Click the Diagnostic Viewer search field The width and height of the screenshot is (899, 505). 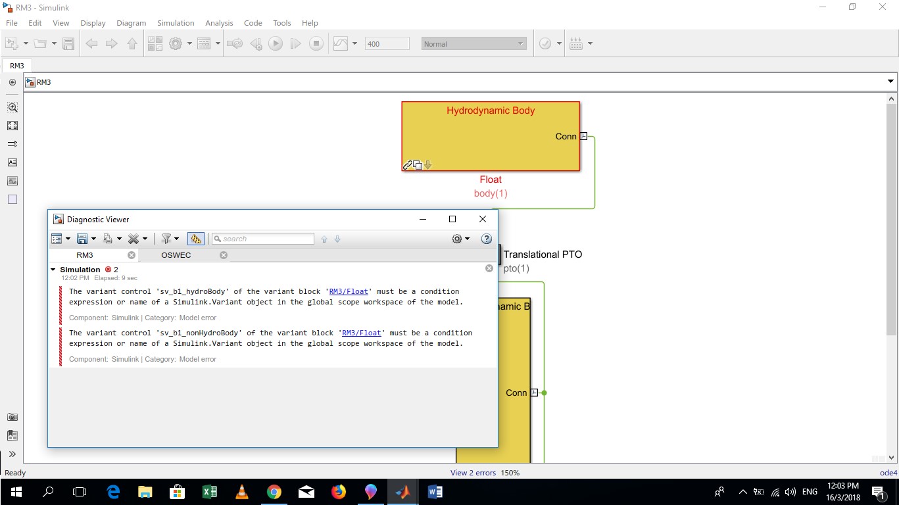(x=263, y=239)
